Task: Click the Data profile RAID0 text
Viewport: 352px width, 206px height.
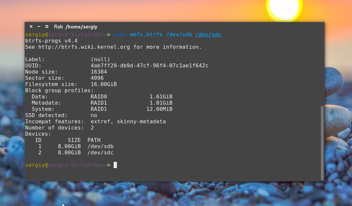Action: pyautogui.click(x=99, y=96)
